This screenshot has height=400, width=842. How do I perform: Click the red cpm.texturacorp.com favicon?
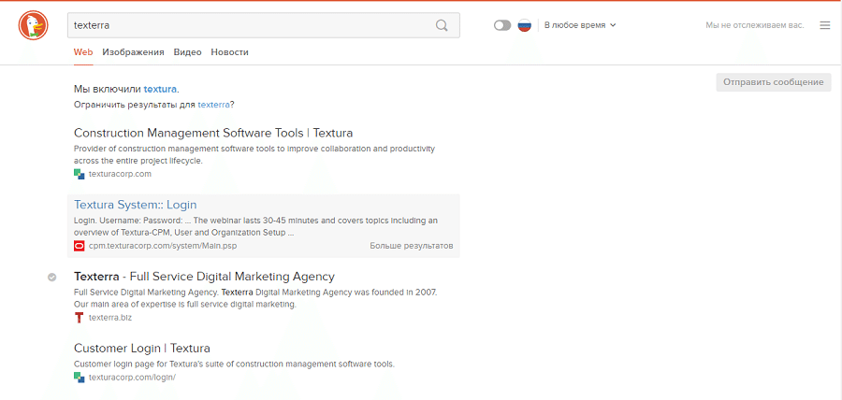pos(80,246)
